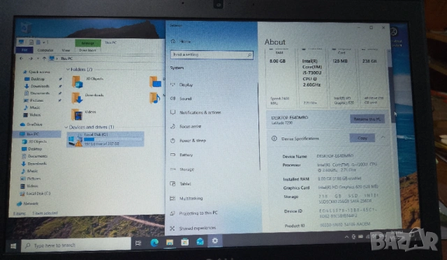Viewport: 447px width, 260px height.
Task: Open the File tab in File Explorer
Action: point(24,50)
